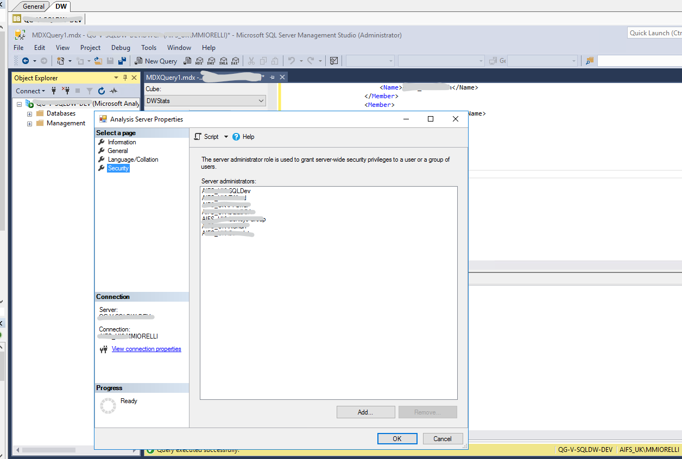Click the Find in Files toolbar icon
The width and height of the screenshot is (682, 459).
590,61
